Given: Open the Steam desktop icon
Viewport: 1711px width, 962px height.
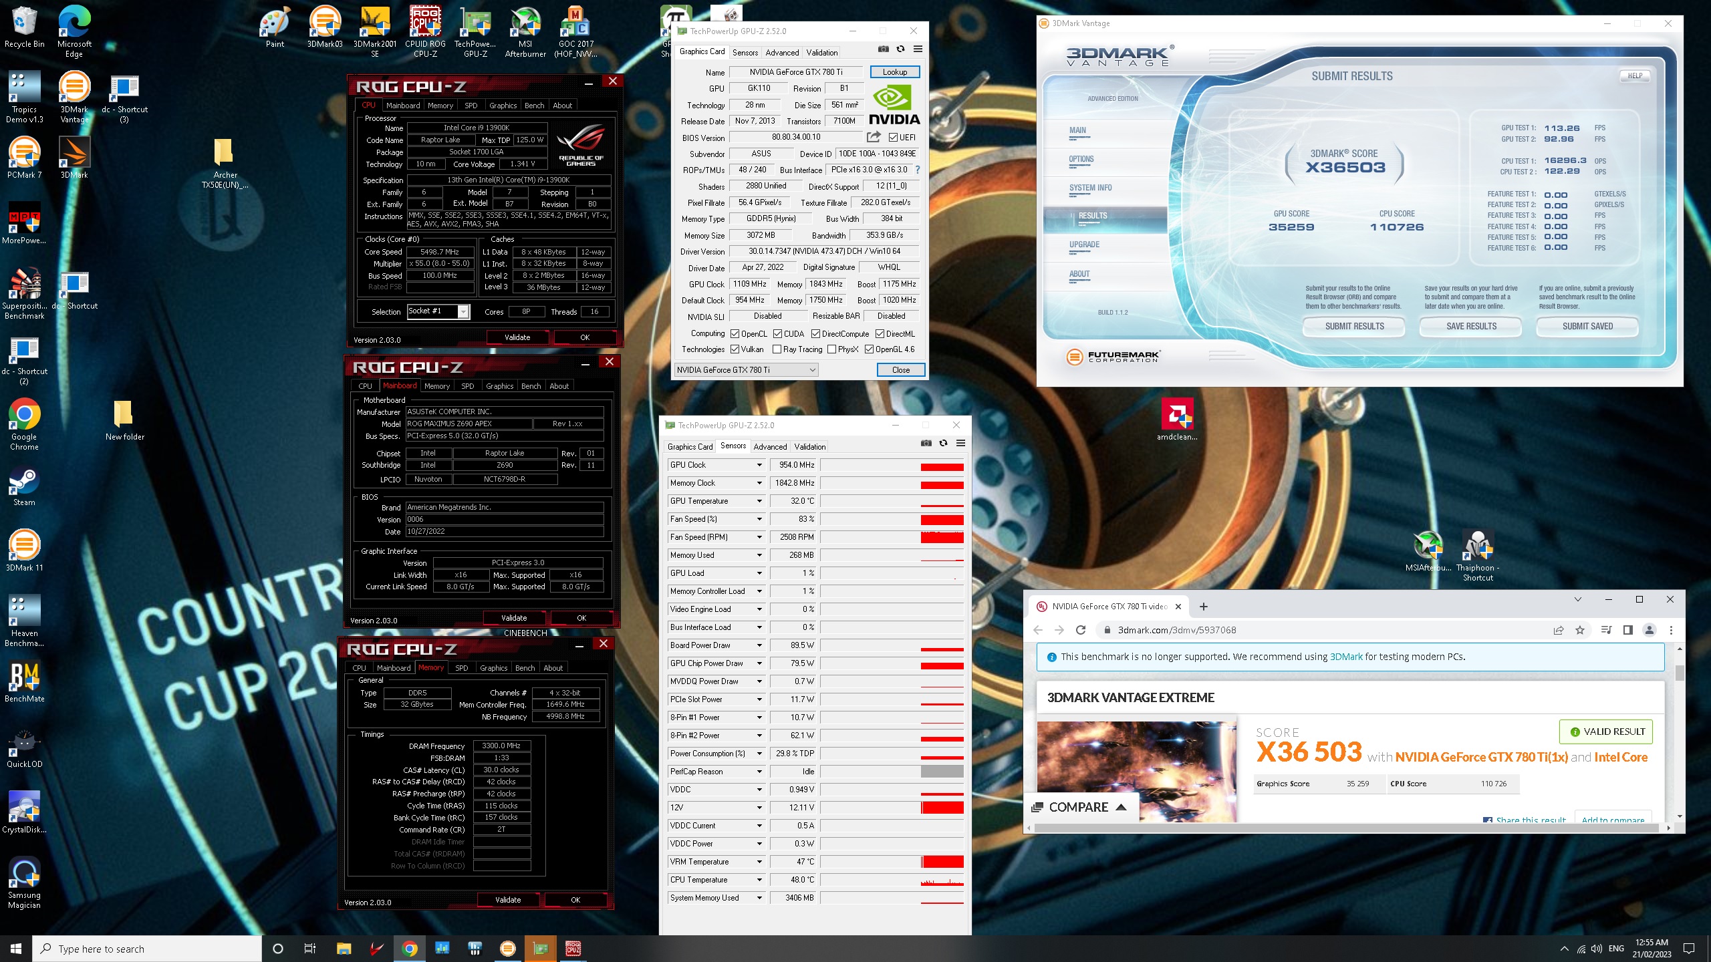Looking at the screenshot, I should pos(24,486).
